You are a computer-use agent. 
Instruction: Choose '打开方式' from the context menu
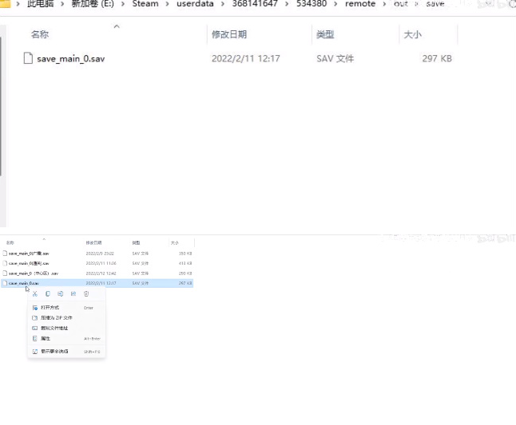tap(50, 307)
